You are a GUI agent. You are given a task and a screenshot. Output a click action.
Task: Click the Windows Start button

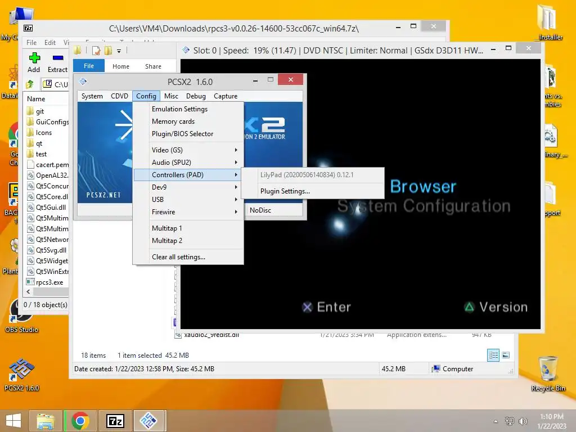[x=13, y=421]
